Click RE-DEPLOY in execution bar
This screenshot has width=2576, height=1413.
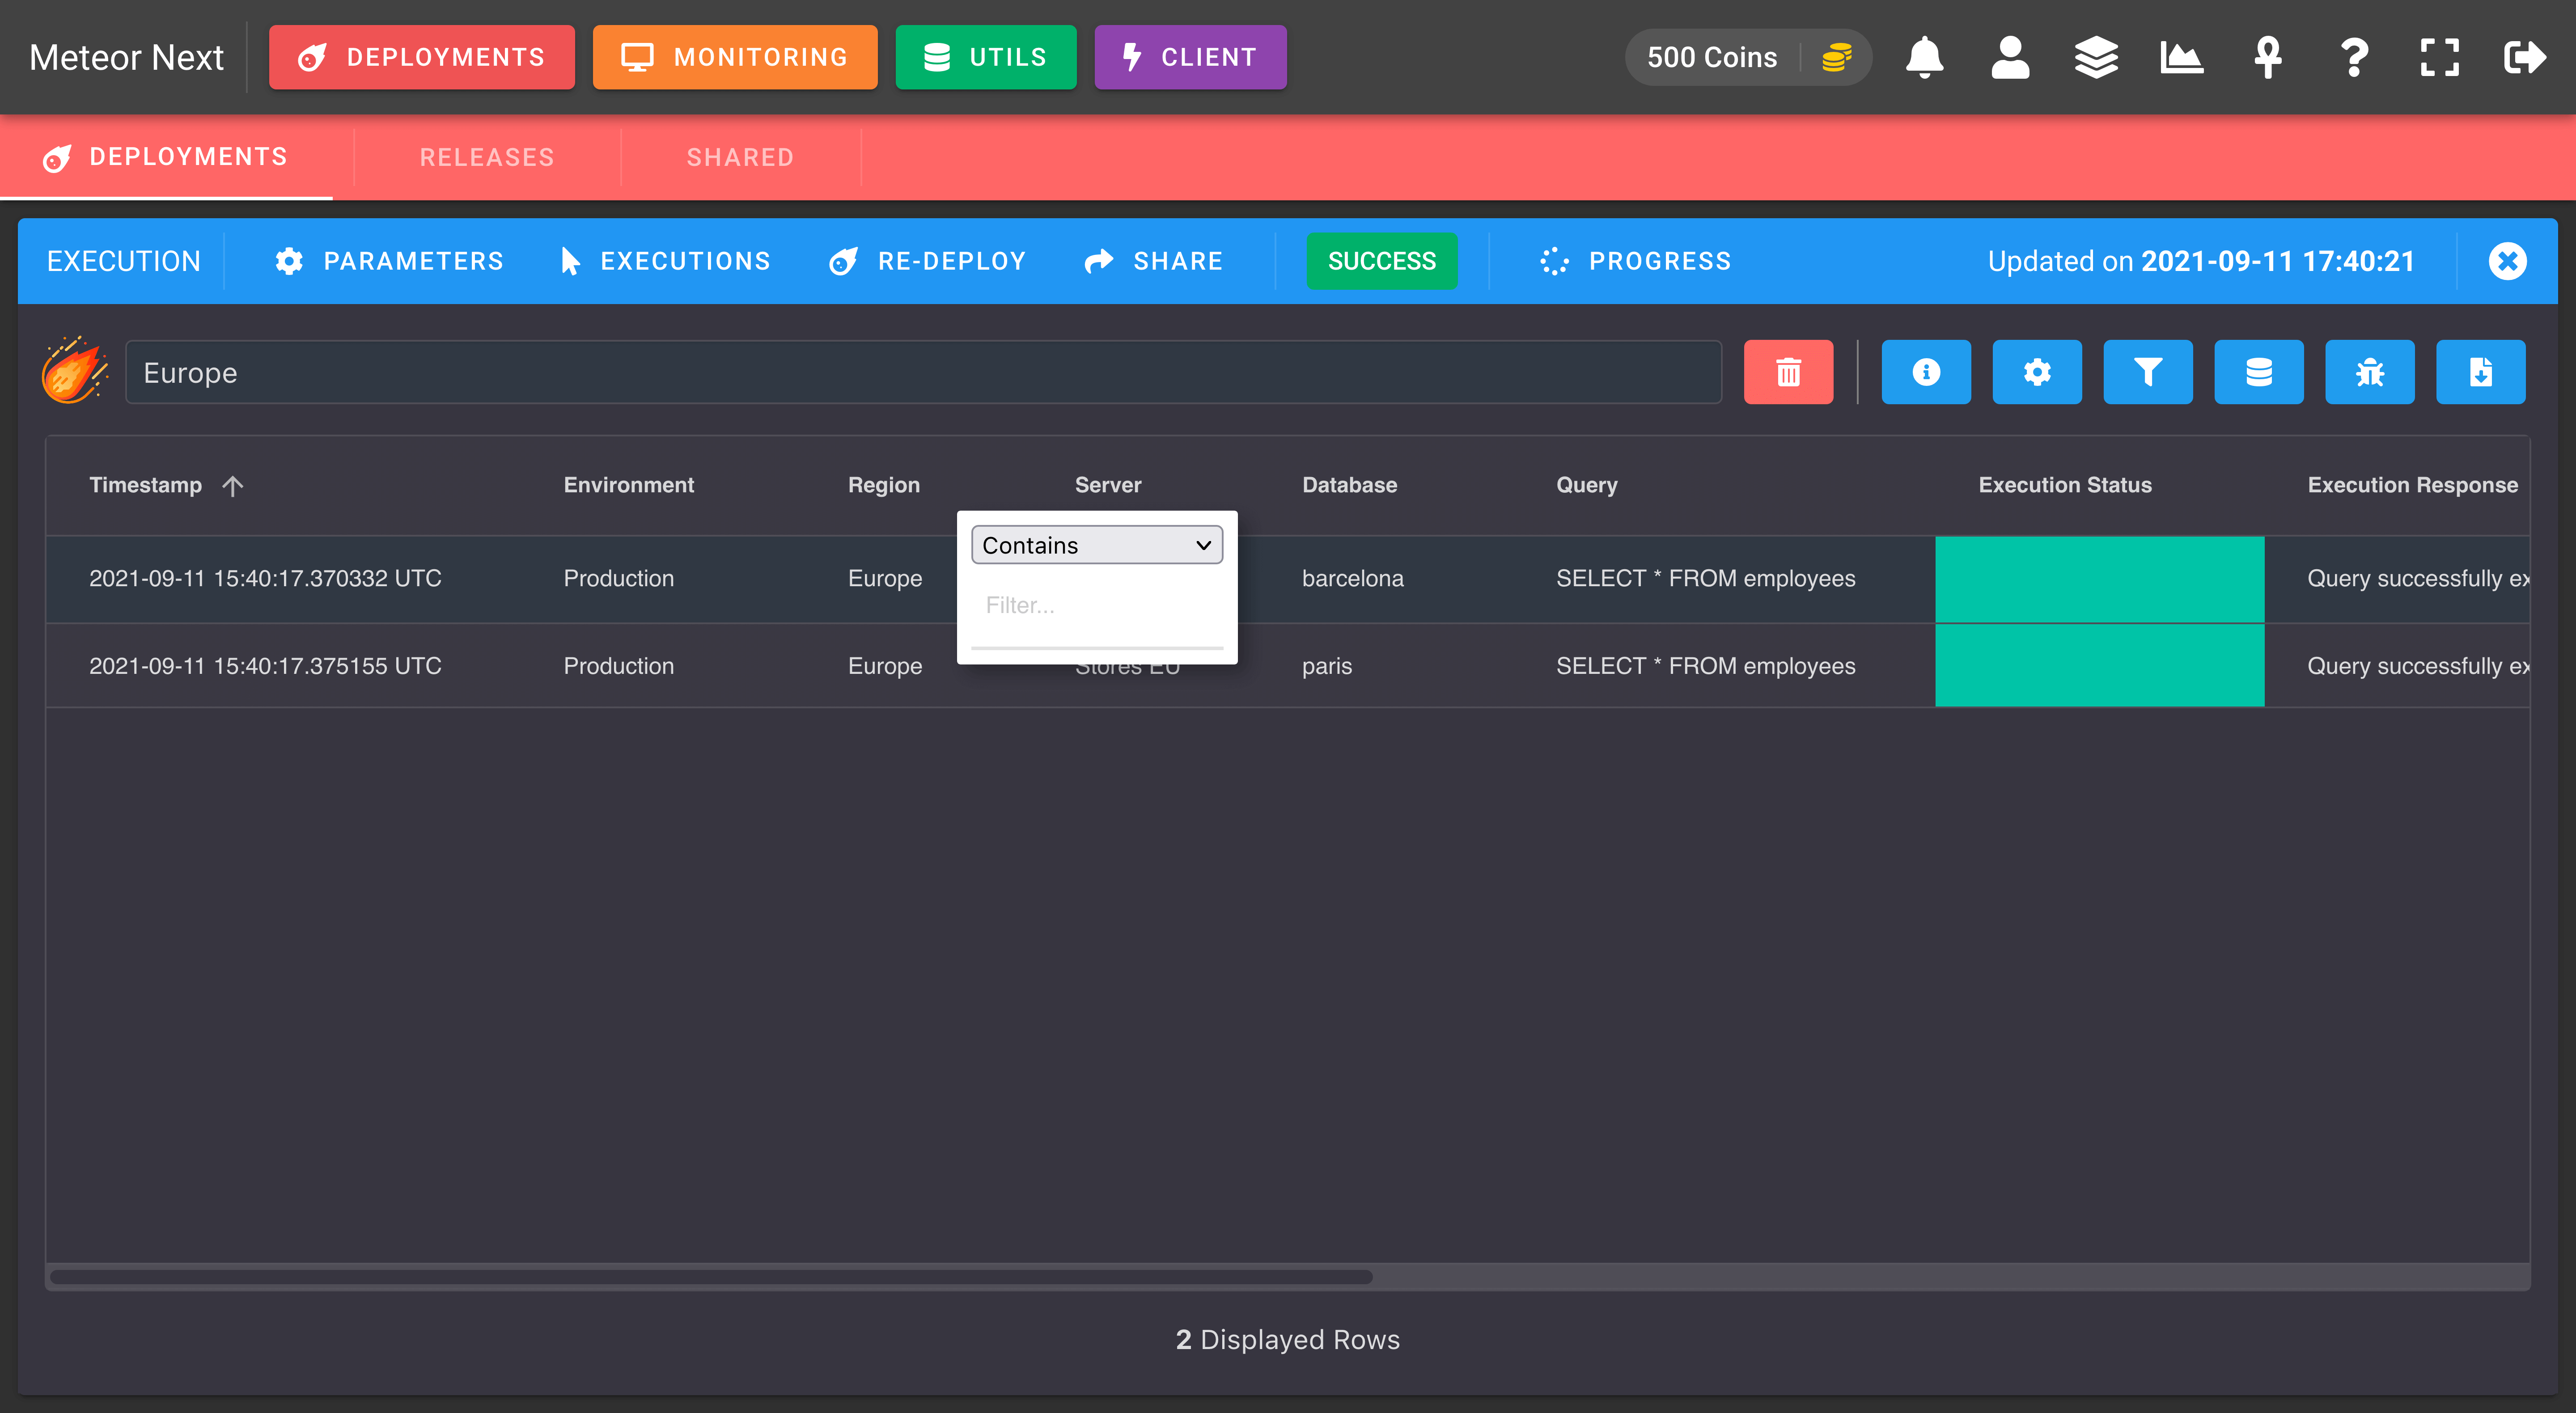pyautogui.click(x=927, y=261)
